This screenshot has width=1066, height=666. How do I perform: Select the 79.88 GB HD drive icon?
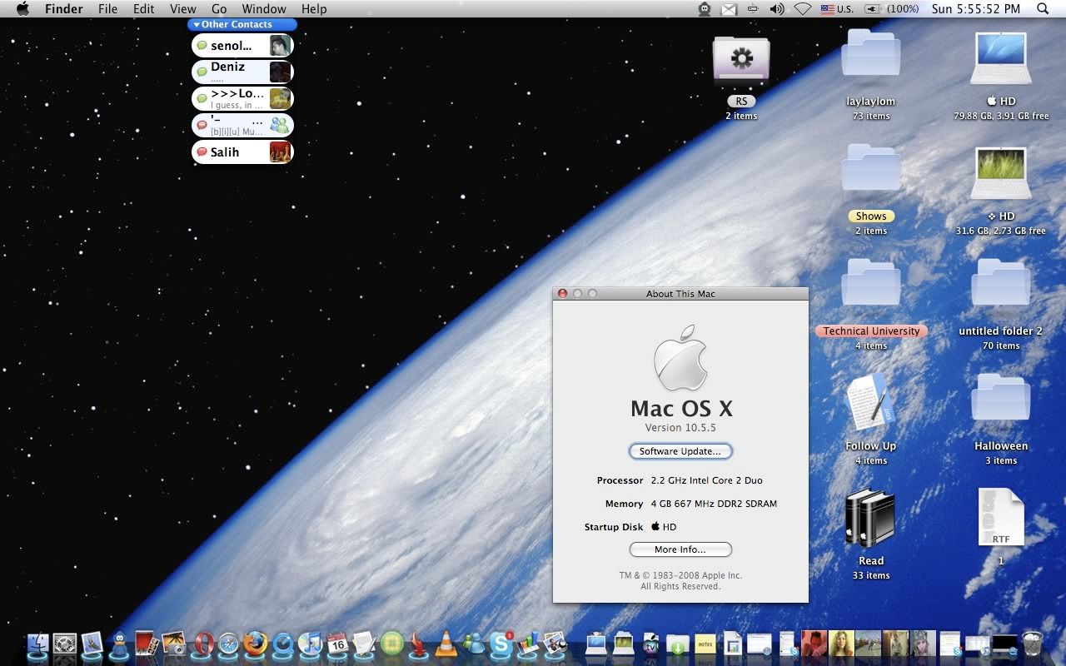[x=1001, y=58]
